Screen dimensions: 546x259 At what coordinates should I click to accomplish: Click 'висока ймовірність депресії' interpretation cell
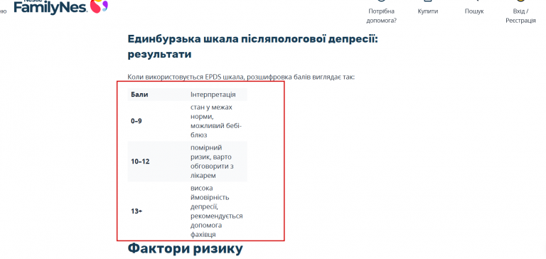point(218,211)
